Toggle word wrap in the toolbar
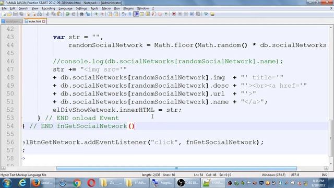This screenshot has height=188, width=334. [x=124, y=14]
